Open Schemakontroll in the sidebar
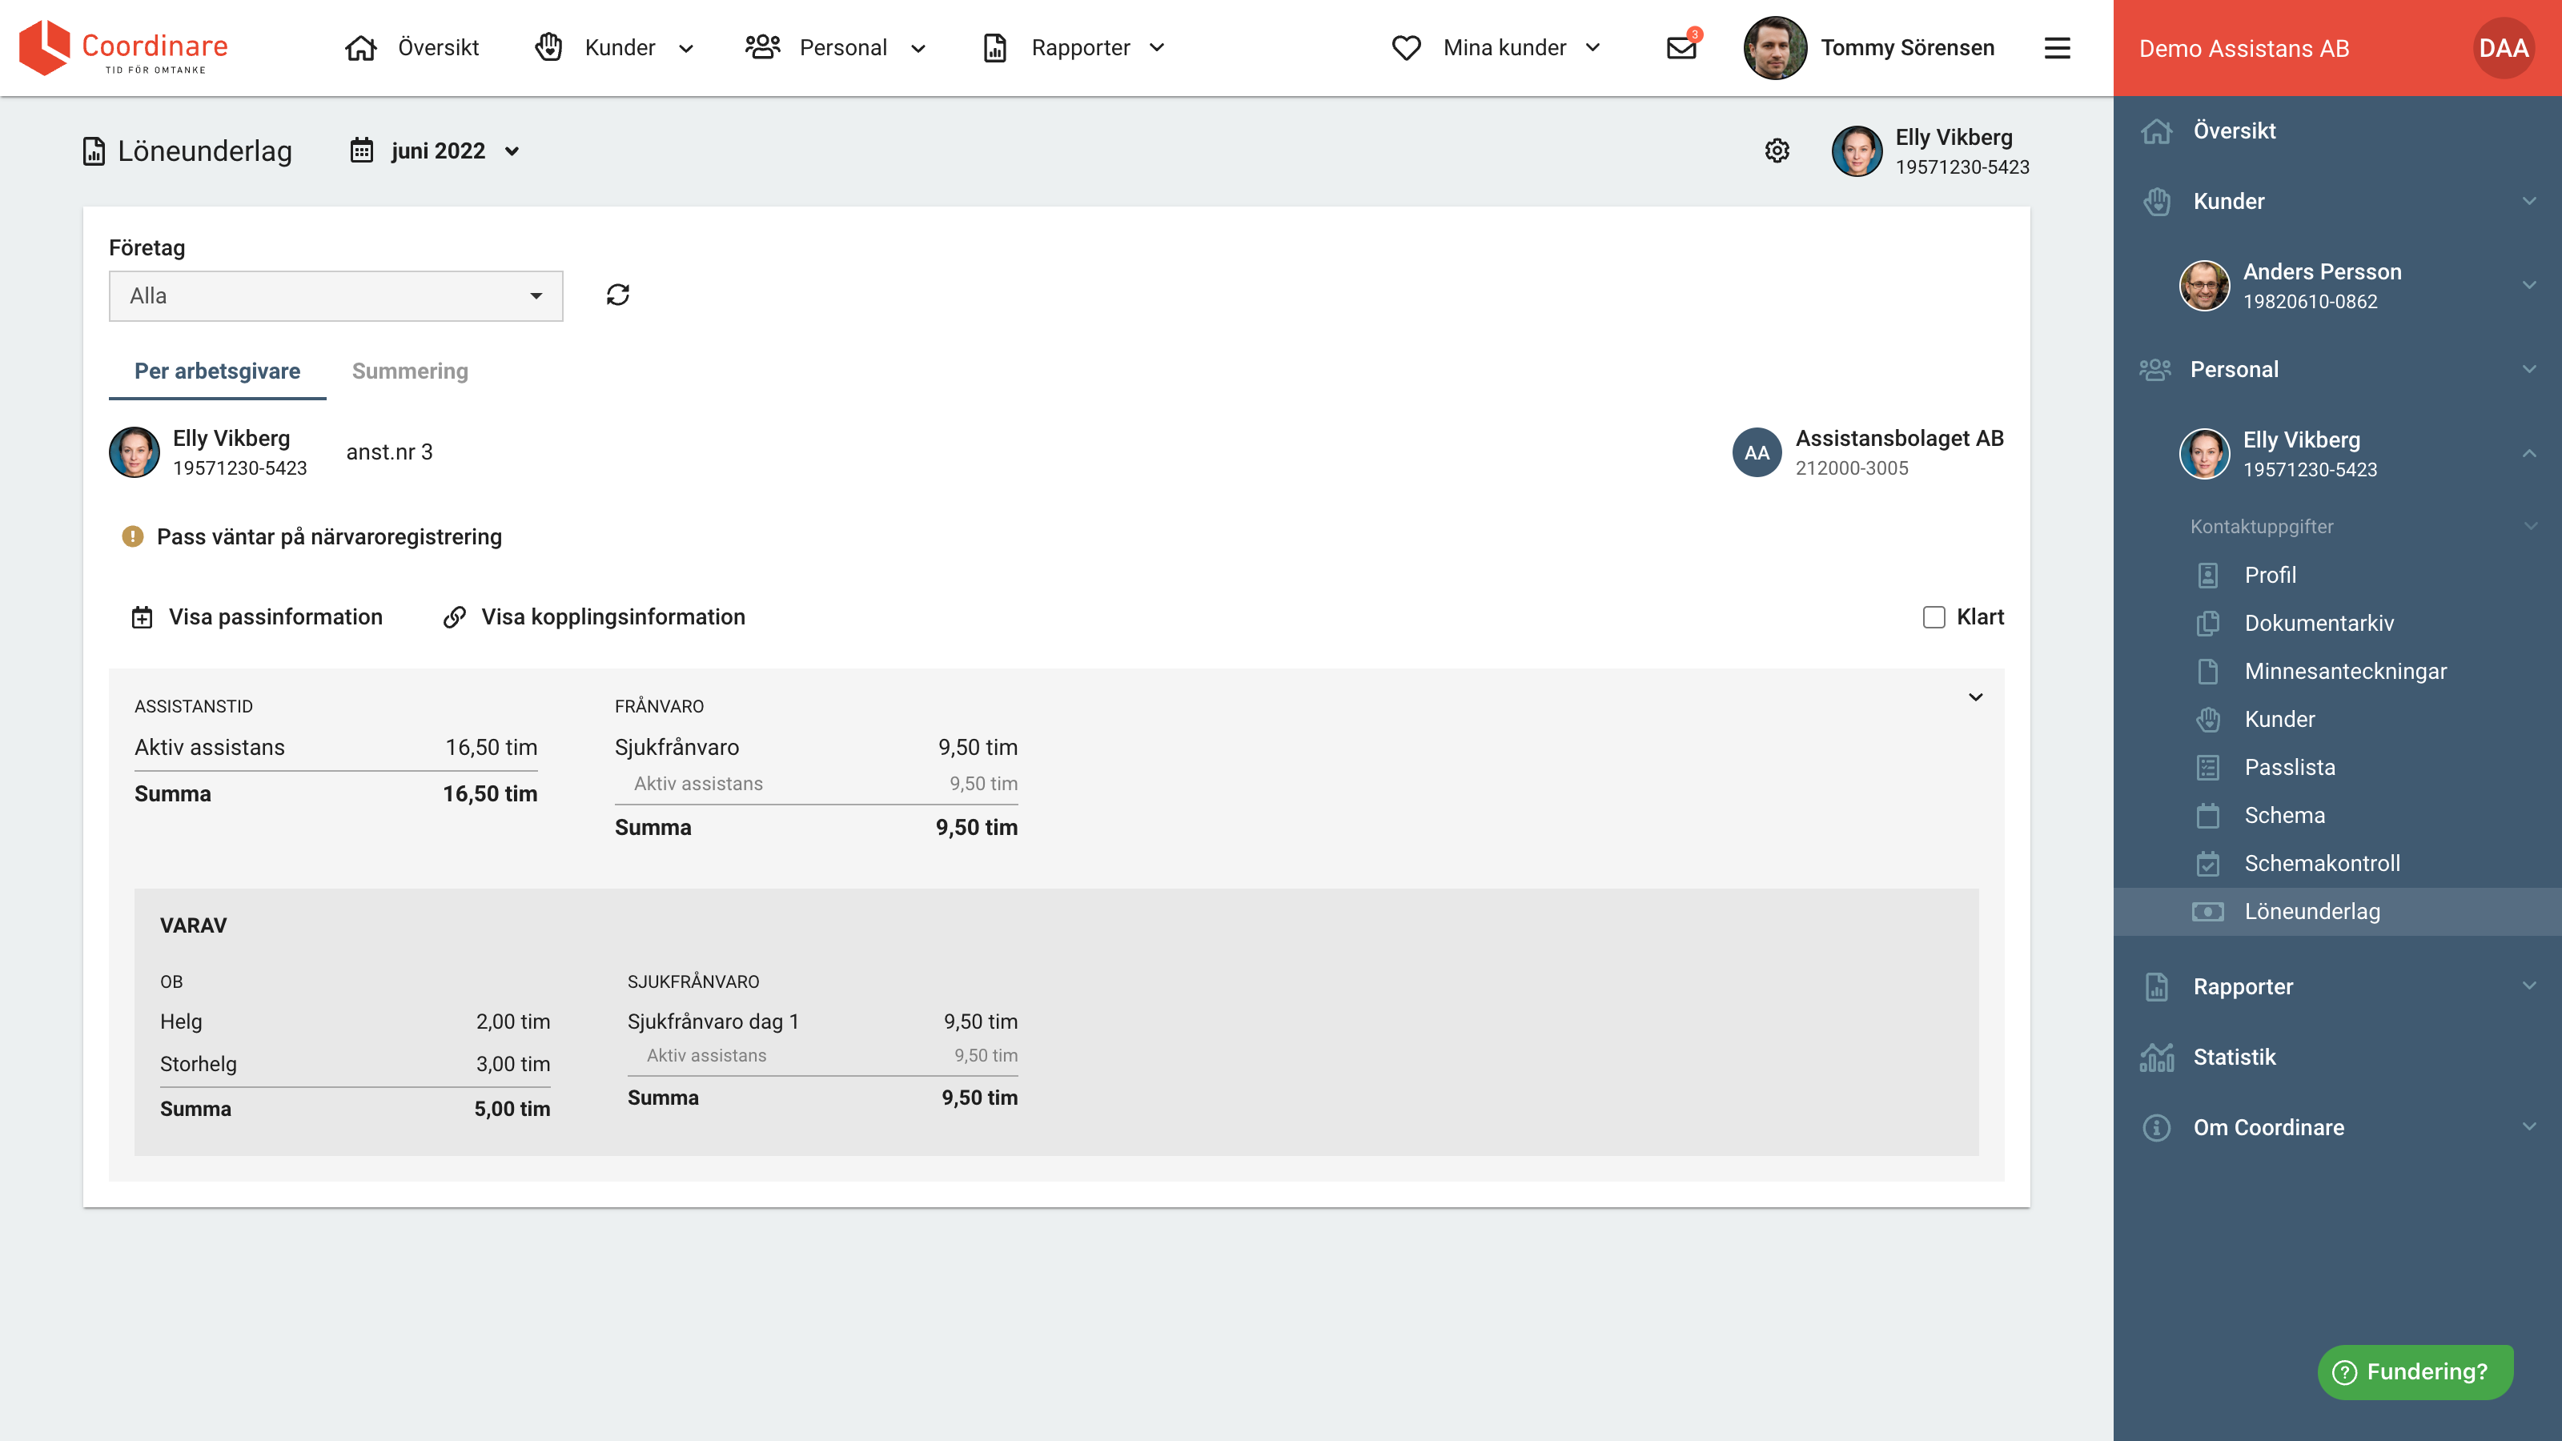2562x1441 pixels. click(2321, 863)
